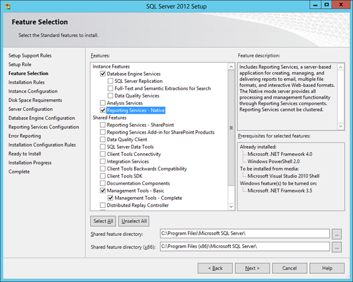The height and width of the screenshot is (282, 353).
Task: Click Unselect All button
Action: pyautogui.click(x=134, y=221)
